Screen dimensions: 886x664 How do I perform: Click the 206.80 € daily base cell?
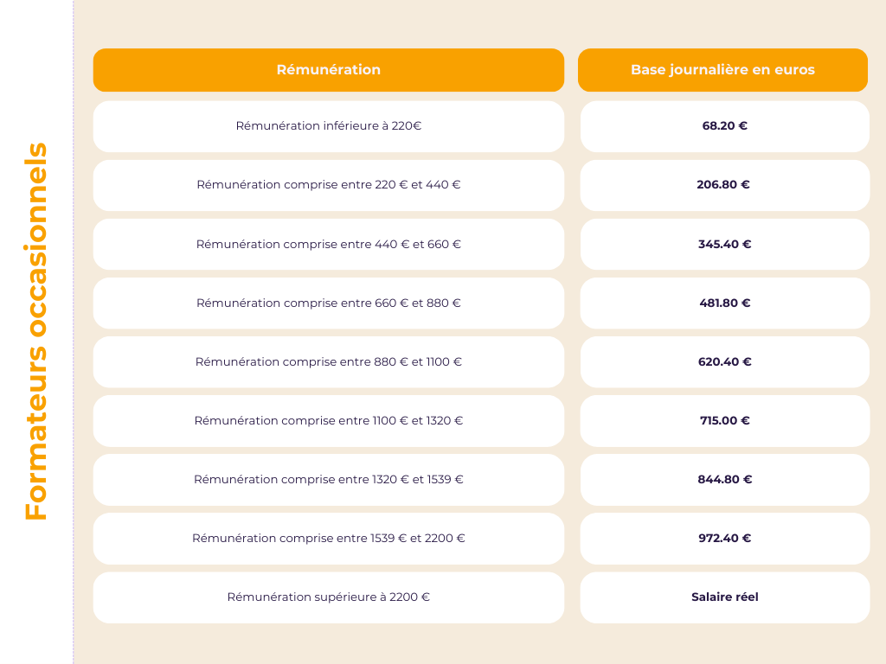point(724,185)
